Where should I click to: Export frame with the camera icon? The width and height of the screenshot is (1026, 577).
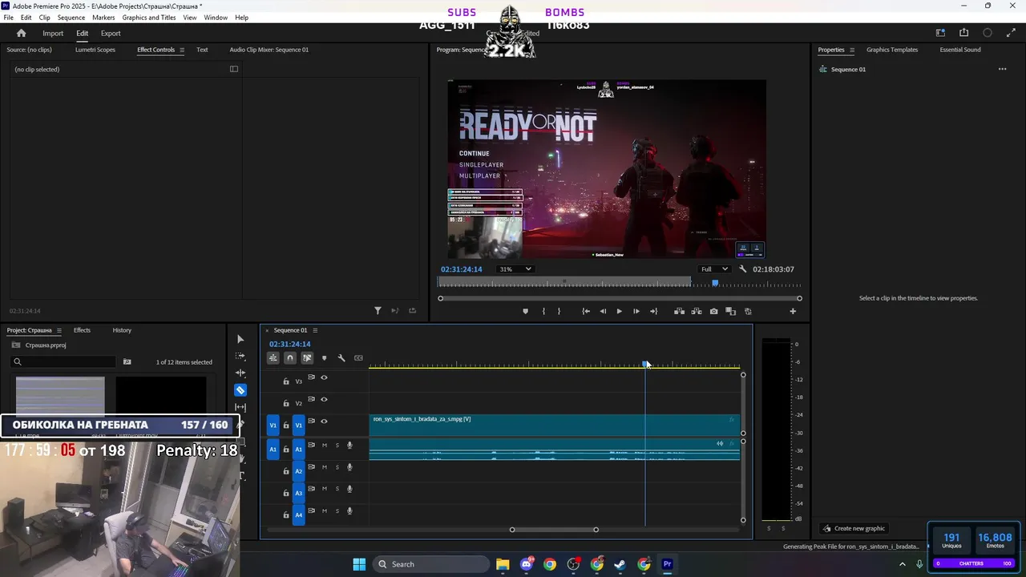click(x=713, y=311)
